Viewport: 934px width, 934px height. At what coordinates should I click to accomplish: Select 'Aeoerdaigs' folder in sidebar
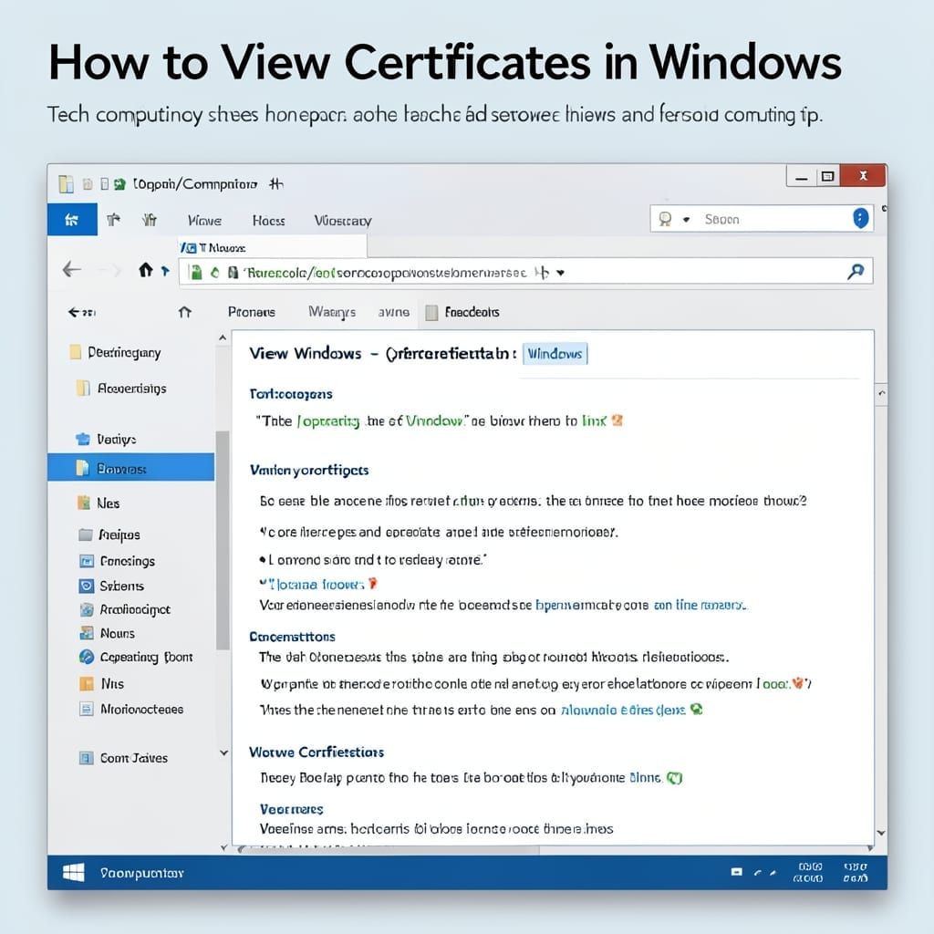121,389
